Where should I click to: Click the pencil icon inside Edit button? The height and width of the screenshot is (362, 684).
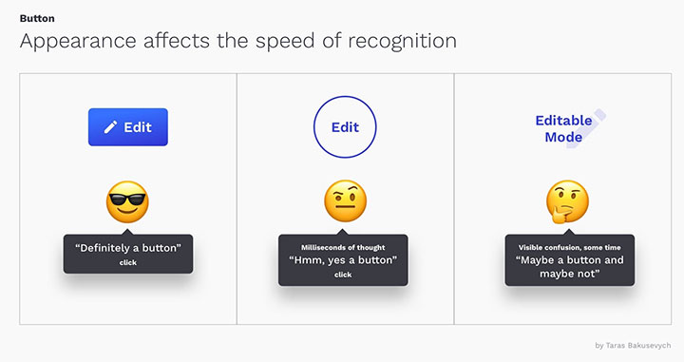coord(110,127)
